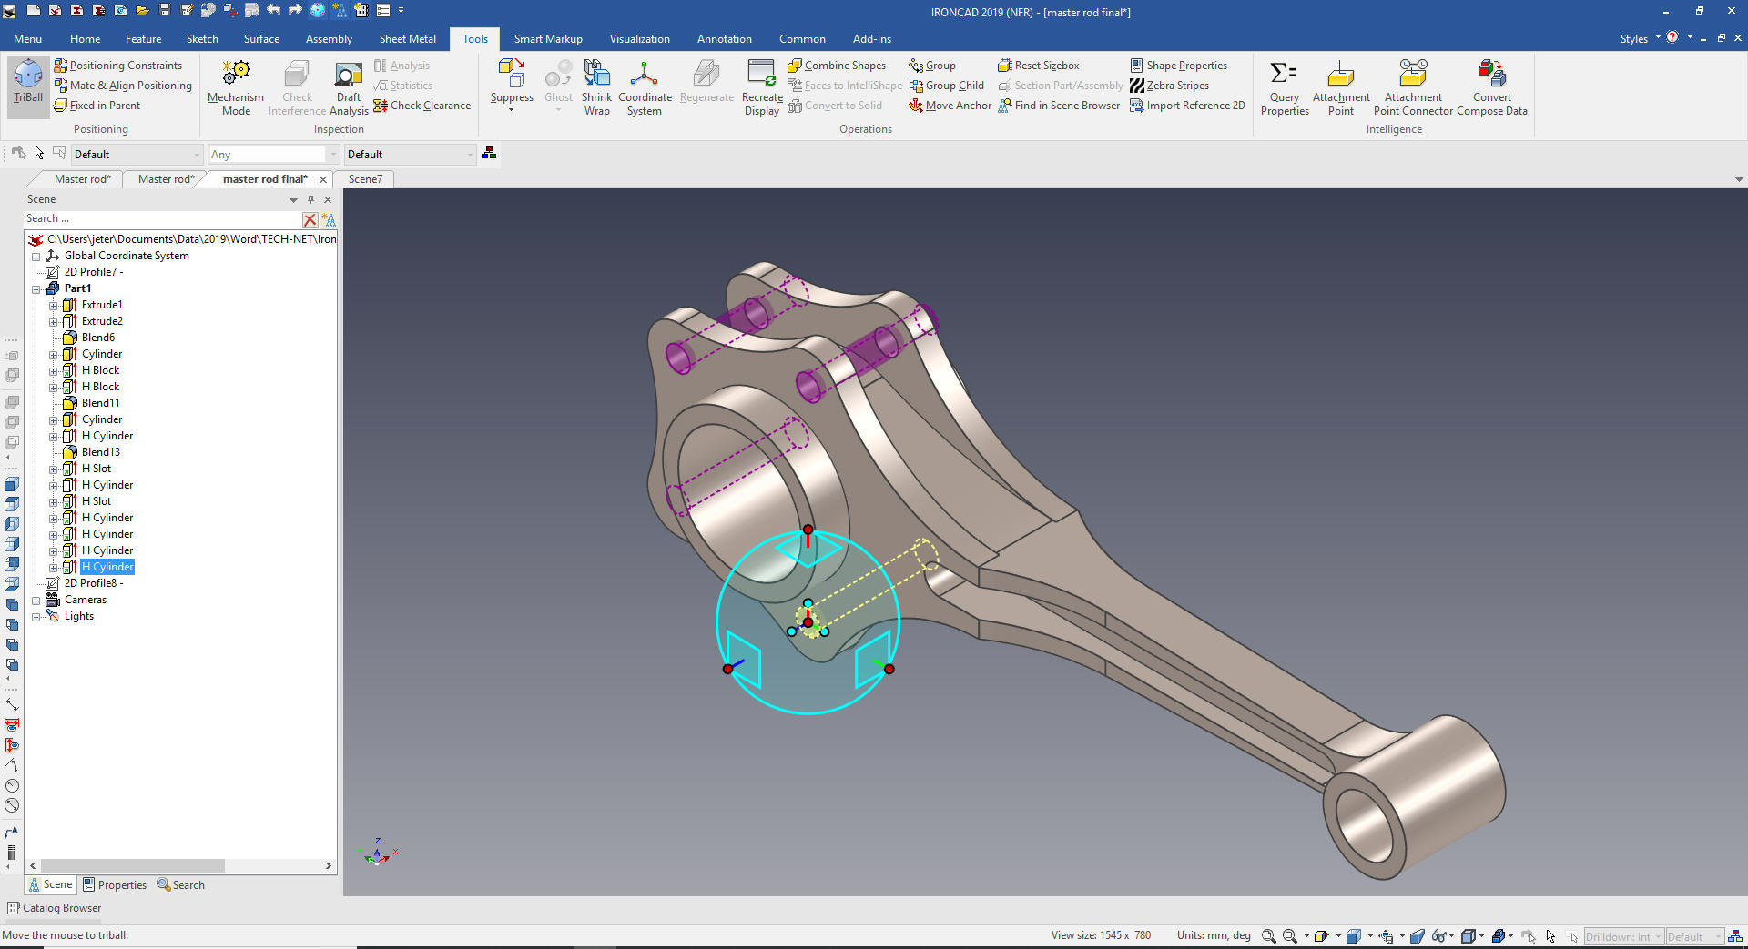Pin the Scene panel
This screenshot has height=949, width=1748.
click(x=310, y=199)
